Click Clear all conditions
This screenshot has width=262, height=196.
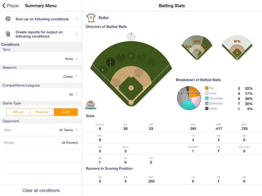tap(41, 190)
